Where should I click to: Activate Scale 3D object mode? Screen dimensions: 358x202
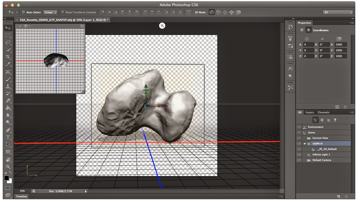click(238, 12)
